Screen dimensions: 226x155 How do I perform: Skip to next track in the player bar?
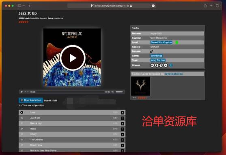28,92
